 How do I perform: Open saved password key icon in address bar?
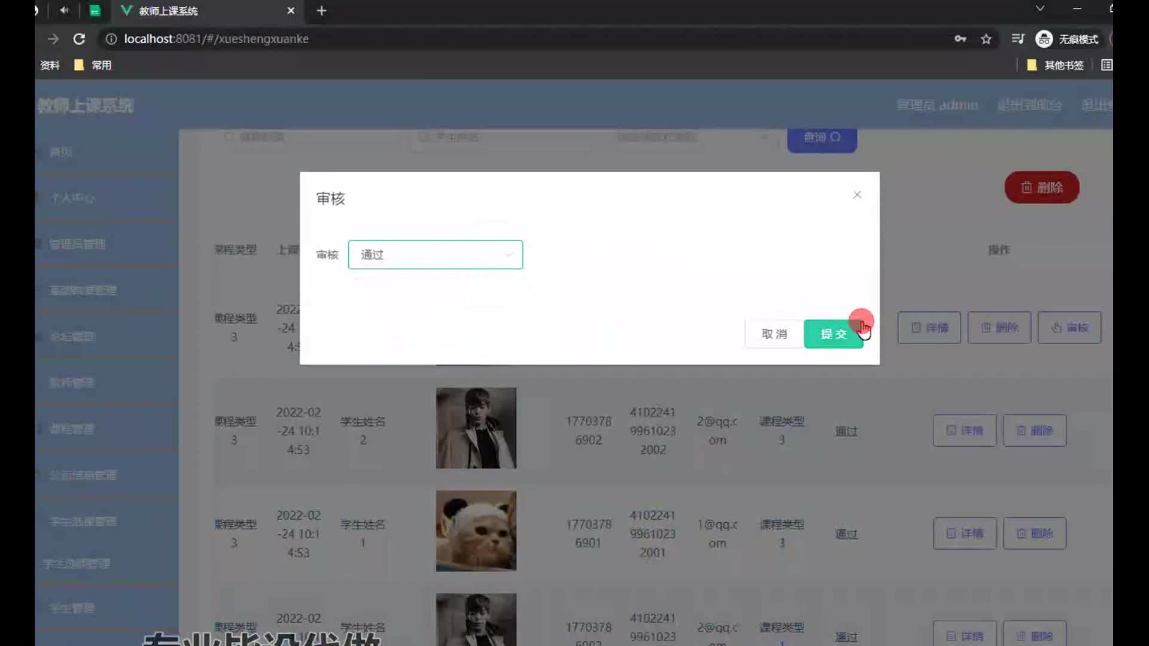960,39
